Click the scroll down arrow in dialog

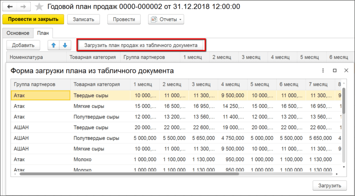[344, 167]
